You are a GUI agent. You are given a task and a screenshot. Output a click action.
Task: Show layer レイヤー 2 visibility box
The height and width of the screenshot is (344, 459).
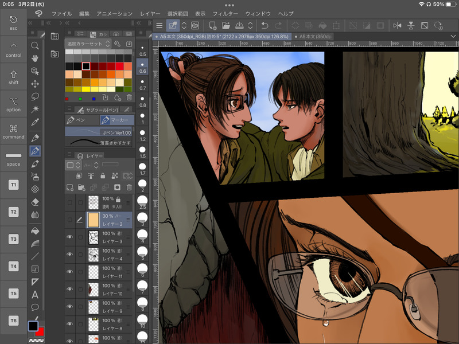point(69,220)
